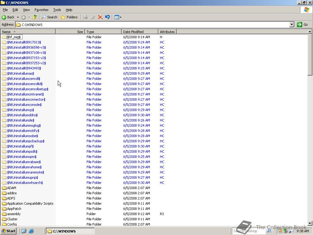Image resolution: width=313 pixels, height=235 pixels.
Task: Select the $NtUninstallumnotify$ folder icon
Action: 4,130
